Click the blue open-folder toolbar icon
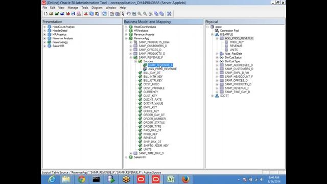This screenshot has width=327, height=184. pos(62,14)
